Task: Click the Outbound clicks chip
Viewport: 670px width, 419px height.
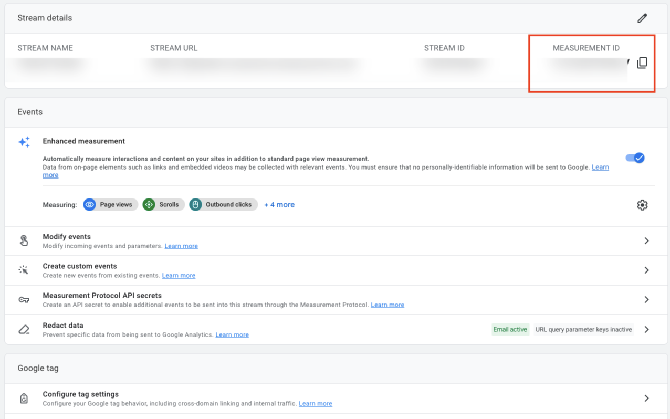Action: tap(224, 205)
